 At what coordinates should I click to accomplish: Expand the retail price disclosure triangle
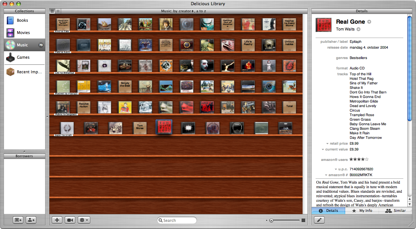click(327, 143)
